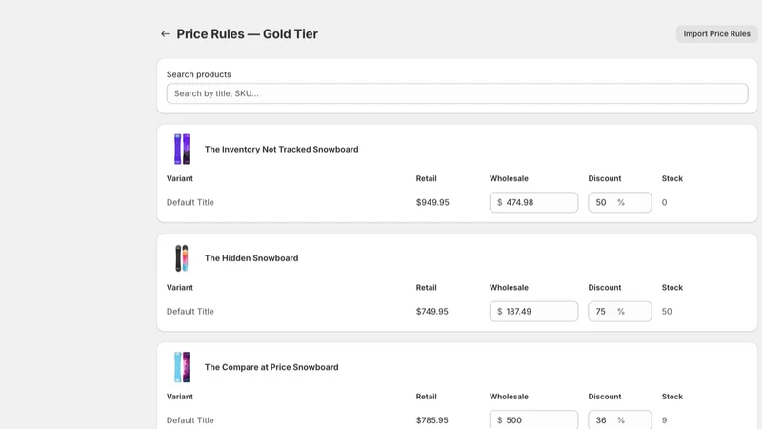Screen dimensions: 762x429
Task: Edit wholesale price 500 field
Action: (x=533, y=419)
